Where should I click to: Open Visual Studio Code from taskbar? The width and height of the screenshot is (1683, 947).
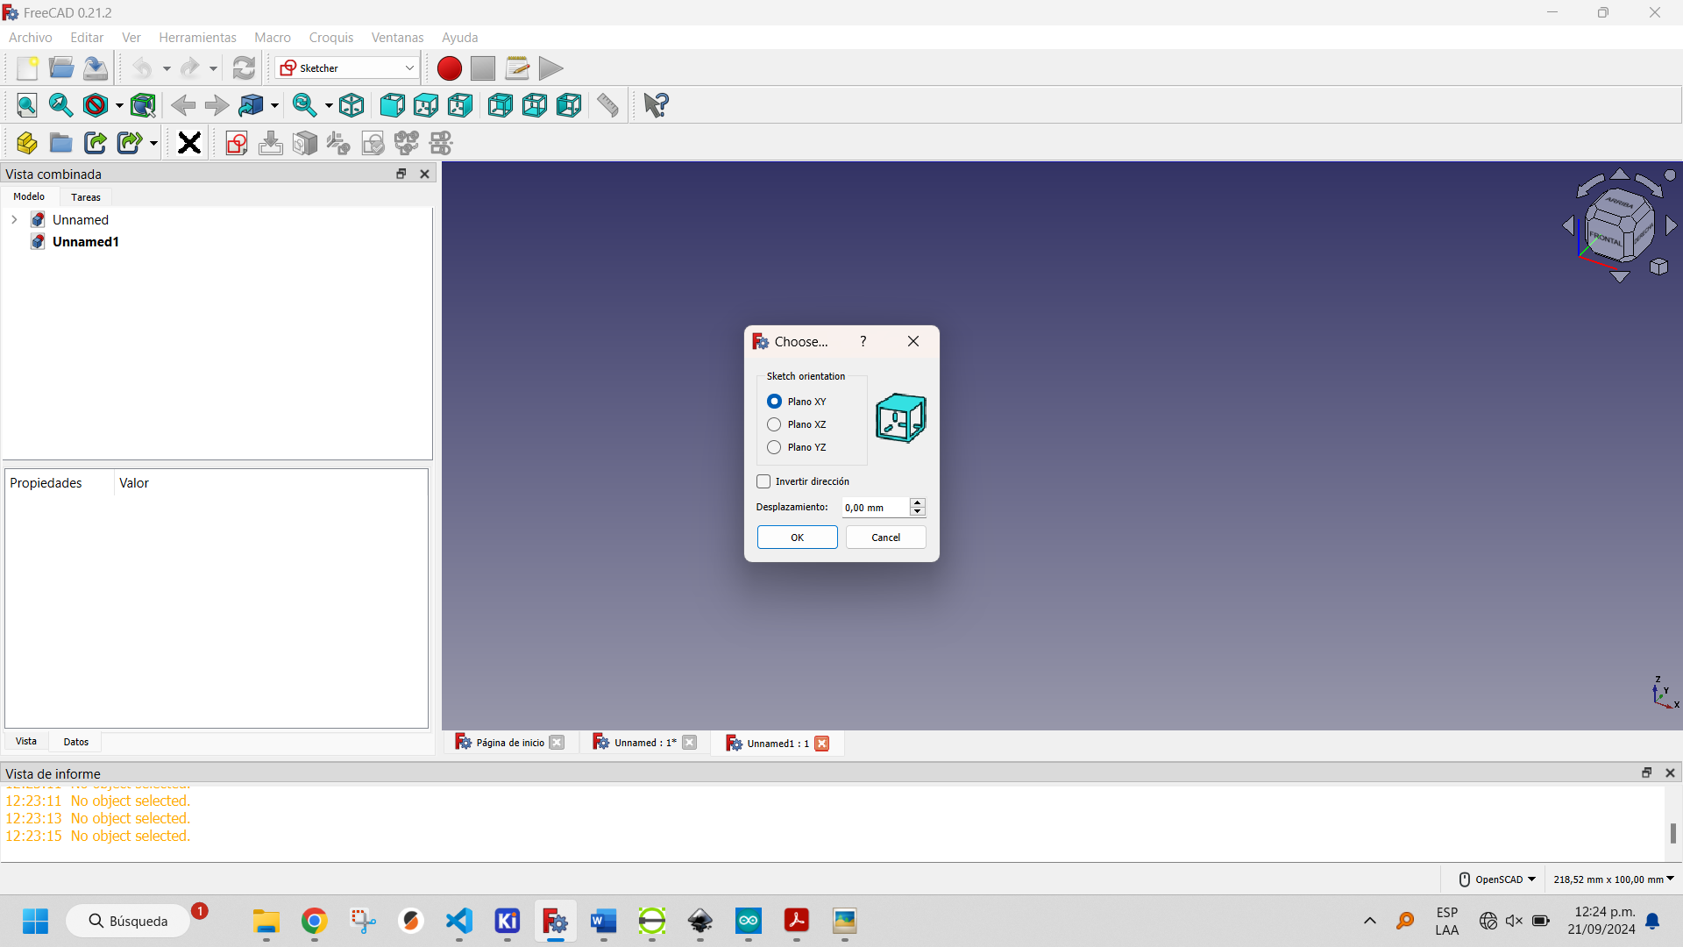point(459,921)
